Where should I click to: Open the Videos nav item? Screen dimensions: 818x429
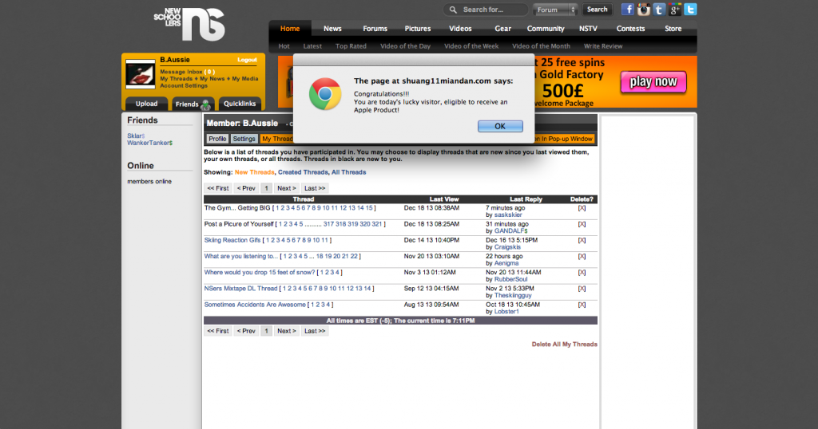tap(460, 29)
